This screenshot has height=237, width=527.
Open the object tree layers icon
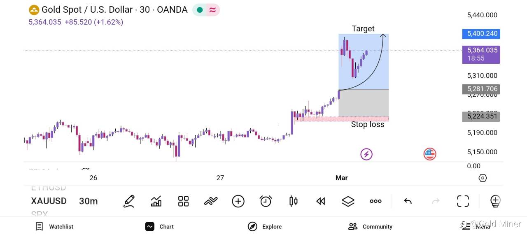[x=348, y=201]
